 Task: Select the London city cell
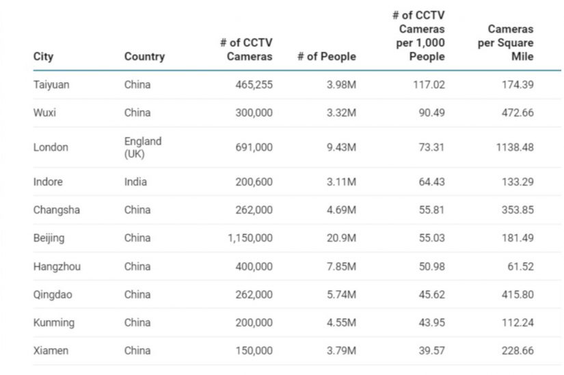point(51,147)
